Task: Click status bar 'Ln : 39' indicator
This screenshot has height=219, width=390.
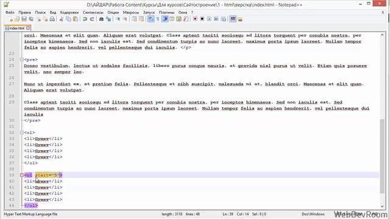Action: [x=228, y=214]
